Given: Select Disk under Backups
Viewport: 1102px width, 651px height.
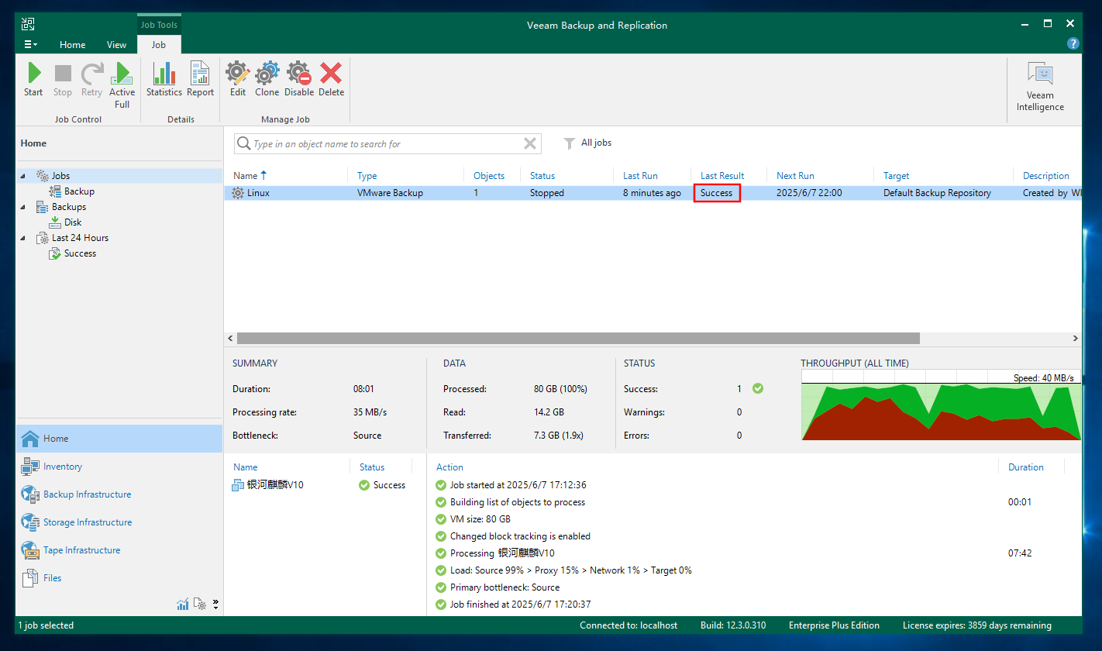Looking at the screenshot, I should point(73,222).
